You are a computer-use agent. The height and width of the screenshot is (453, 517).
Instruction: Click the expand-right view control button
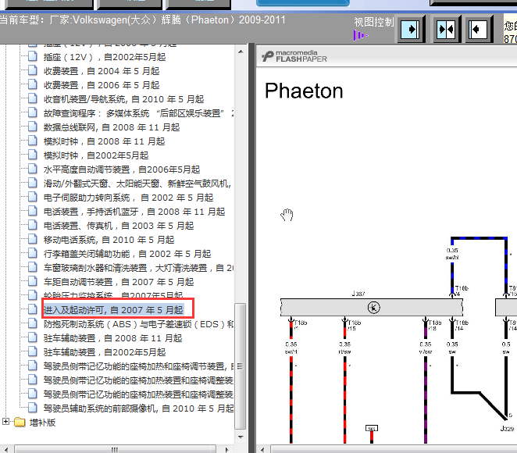tap(411, 30)
